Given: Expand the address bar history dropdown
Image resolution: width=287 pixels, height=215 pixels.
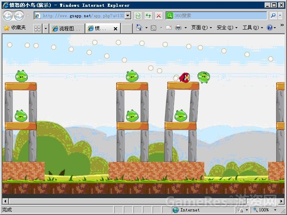Looking at the screenshot, I should [128, 16].
